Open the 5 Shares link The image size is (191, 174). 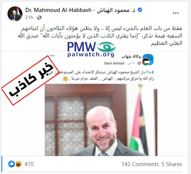[x=172, y=164]
